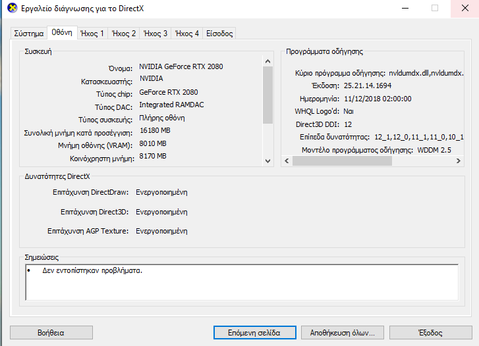Click Αποθήκευση όλων… button

[342, 333]
